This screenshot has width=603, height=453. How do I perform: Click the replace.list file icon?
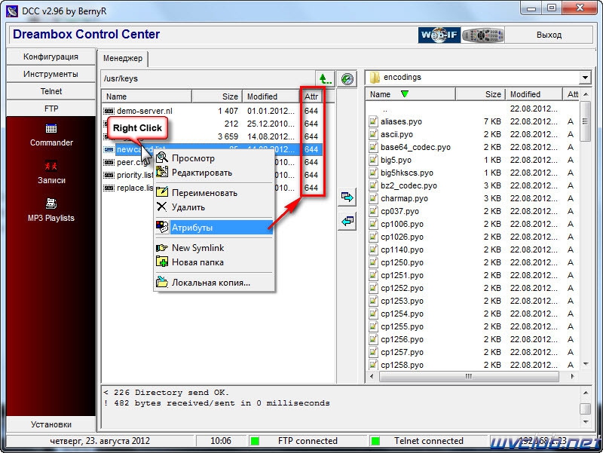[109, 188]
